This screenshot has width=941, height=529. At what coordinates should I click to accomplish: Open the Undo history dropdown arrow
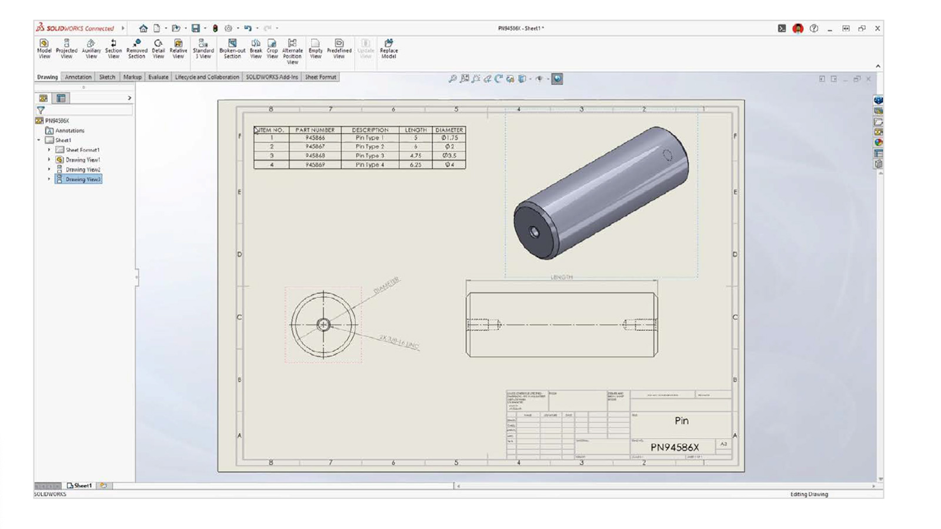pyautogui.click(x=257, y=28)
